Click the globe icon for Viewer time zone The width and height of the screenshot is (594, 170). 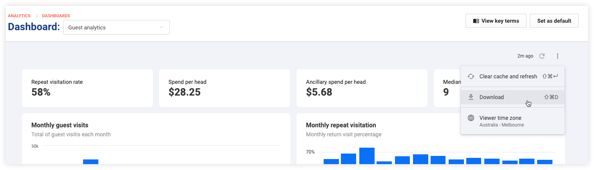[x=471, y=118]
